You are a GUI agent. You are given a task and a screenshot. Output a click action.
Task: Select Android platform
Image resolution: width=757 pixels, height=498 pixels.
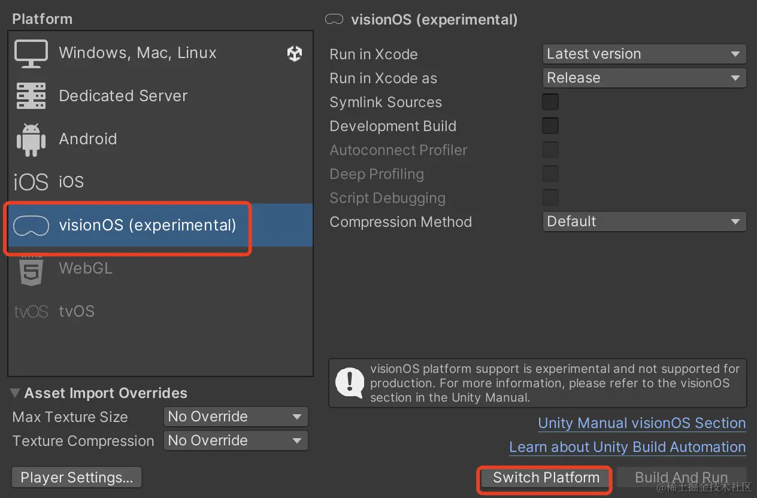[x=161, y=139]
